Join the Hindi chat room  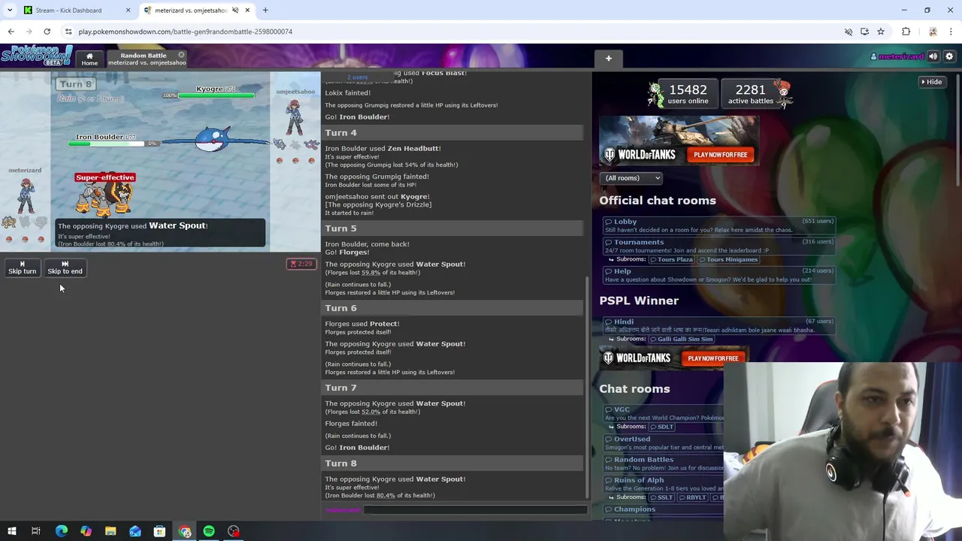[719, 325]
